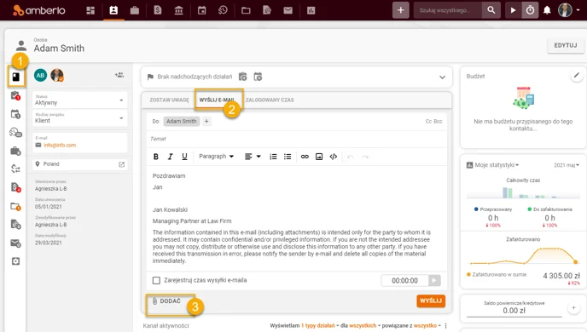Click the Temat subject field

(297, 139)
